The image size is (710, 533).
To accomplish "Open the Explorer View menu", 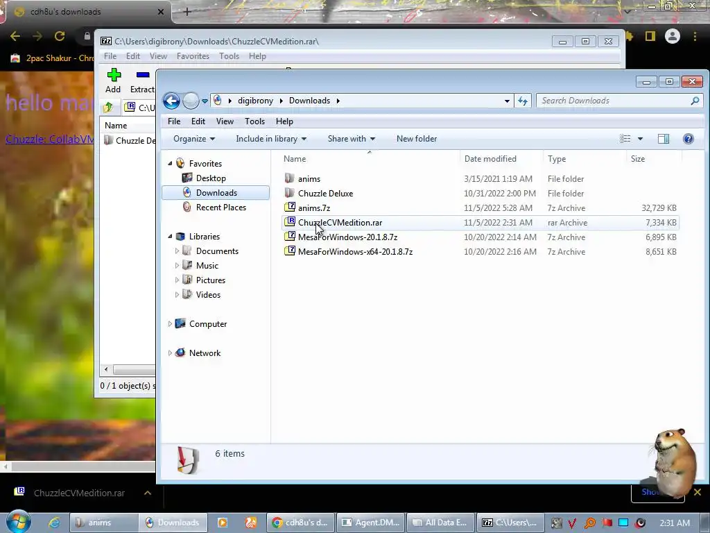I will pos(225,121).
